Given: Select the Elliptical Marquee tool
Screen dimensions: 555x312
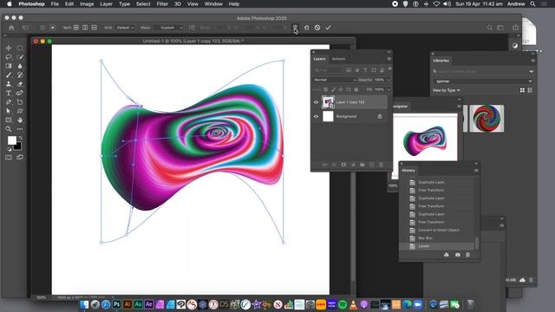Looking at the screenshot, I should (x=20, y=48).
